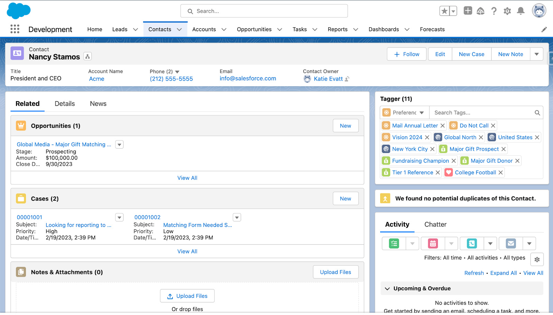Viewport: 553px width, 315px height.
Task: Remove the College Football tag
Action: click(500, 173)
